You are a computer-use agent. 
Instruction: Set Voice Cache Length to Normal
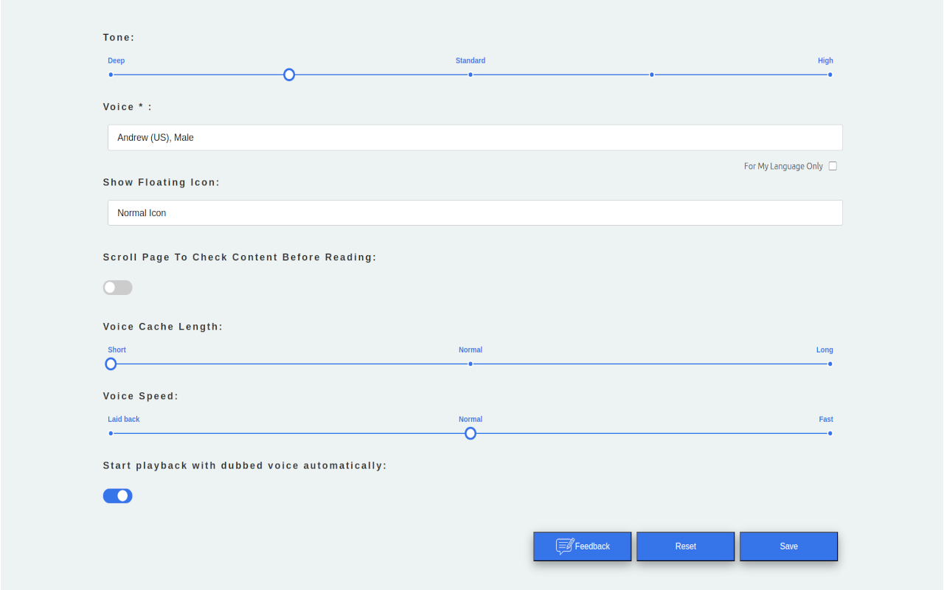coord(471,364)
